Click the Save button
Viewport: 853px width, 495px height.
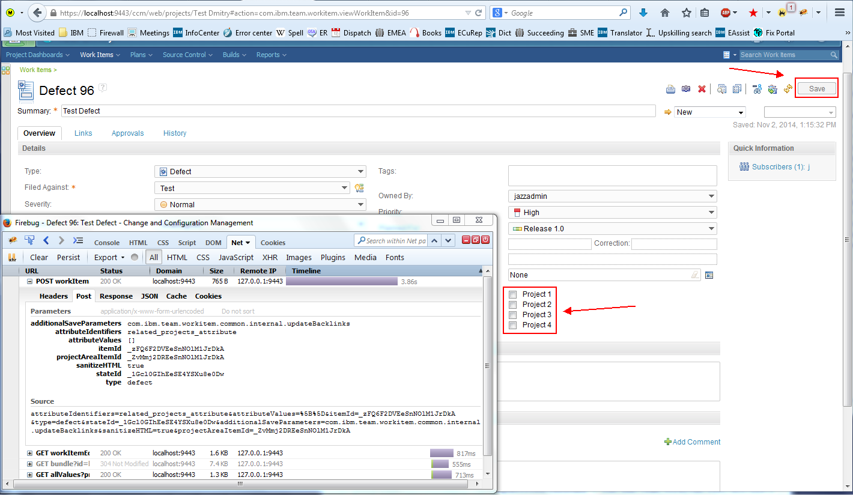[817, 88]
